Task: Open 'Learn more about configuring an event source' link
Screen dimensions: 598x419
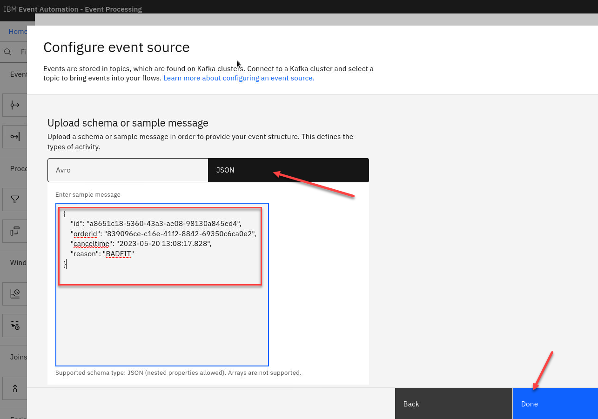Action: (238, 78)
